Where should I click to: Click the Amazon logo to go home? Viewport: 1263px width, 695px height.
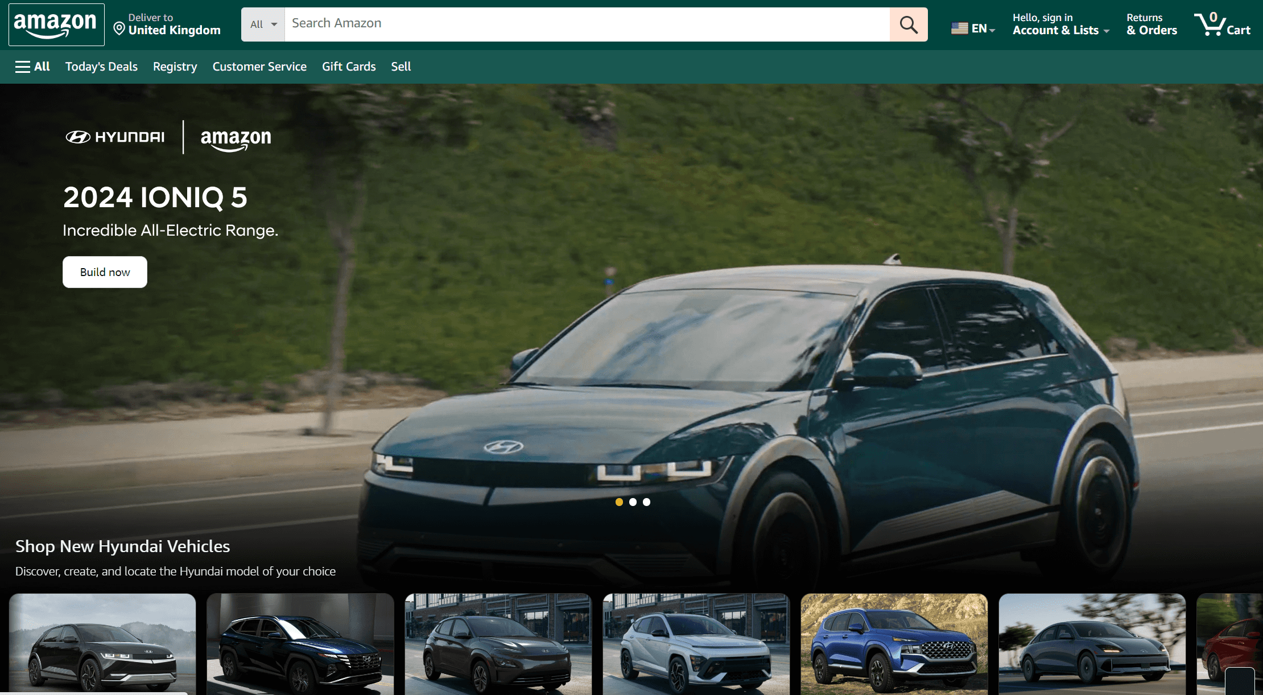[x=56, y=24]
